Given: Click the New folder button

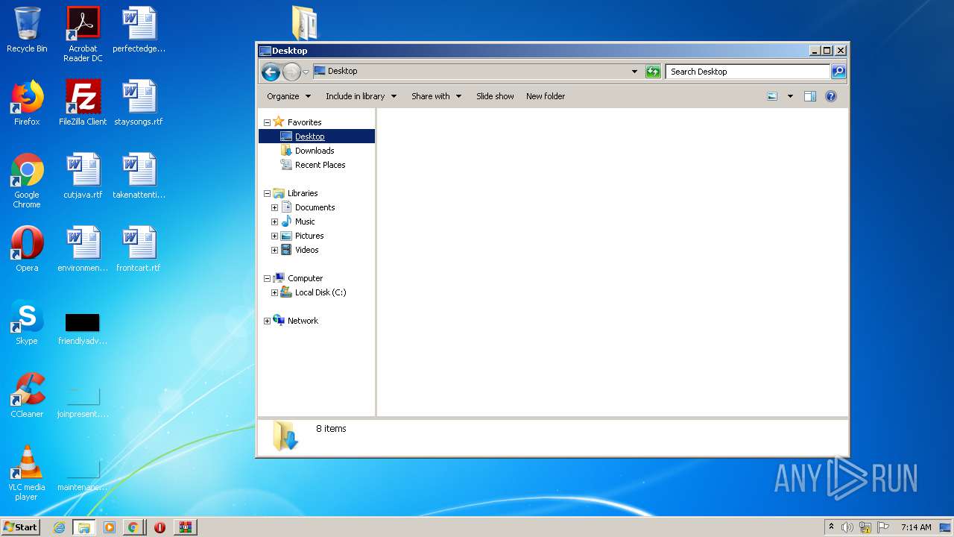Looking at the screenshot, I should [x=546, y=96].
